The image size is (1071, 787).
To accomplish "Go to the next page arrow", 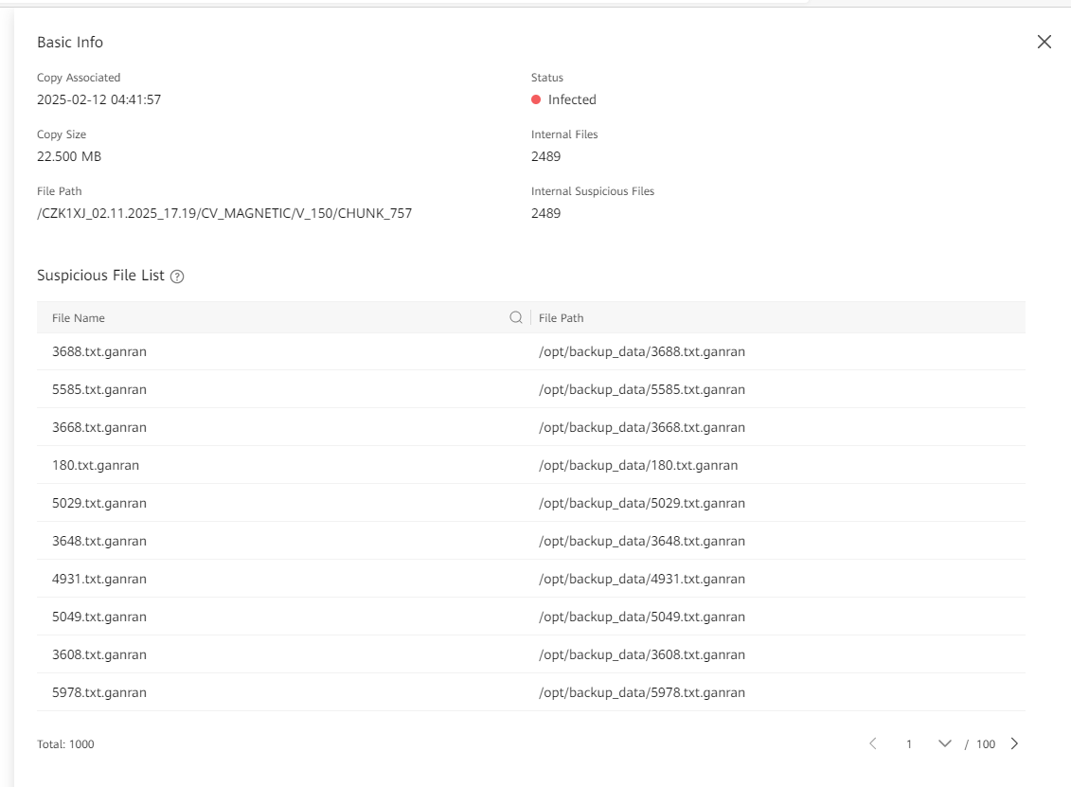I will [1014, 743].
